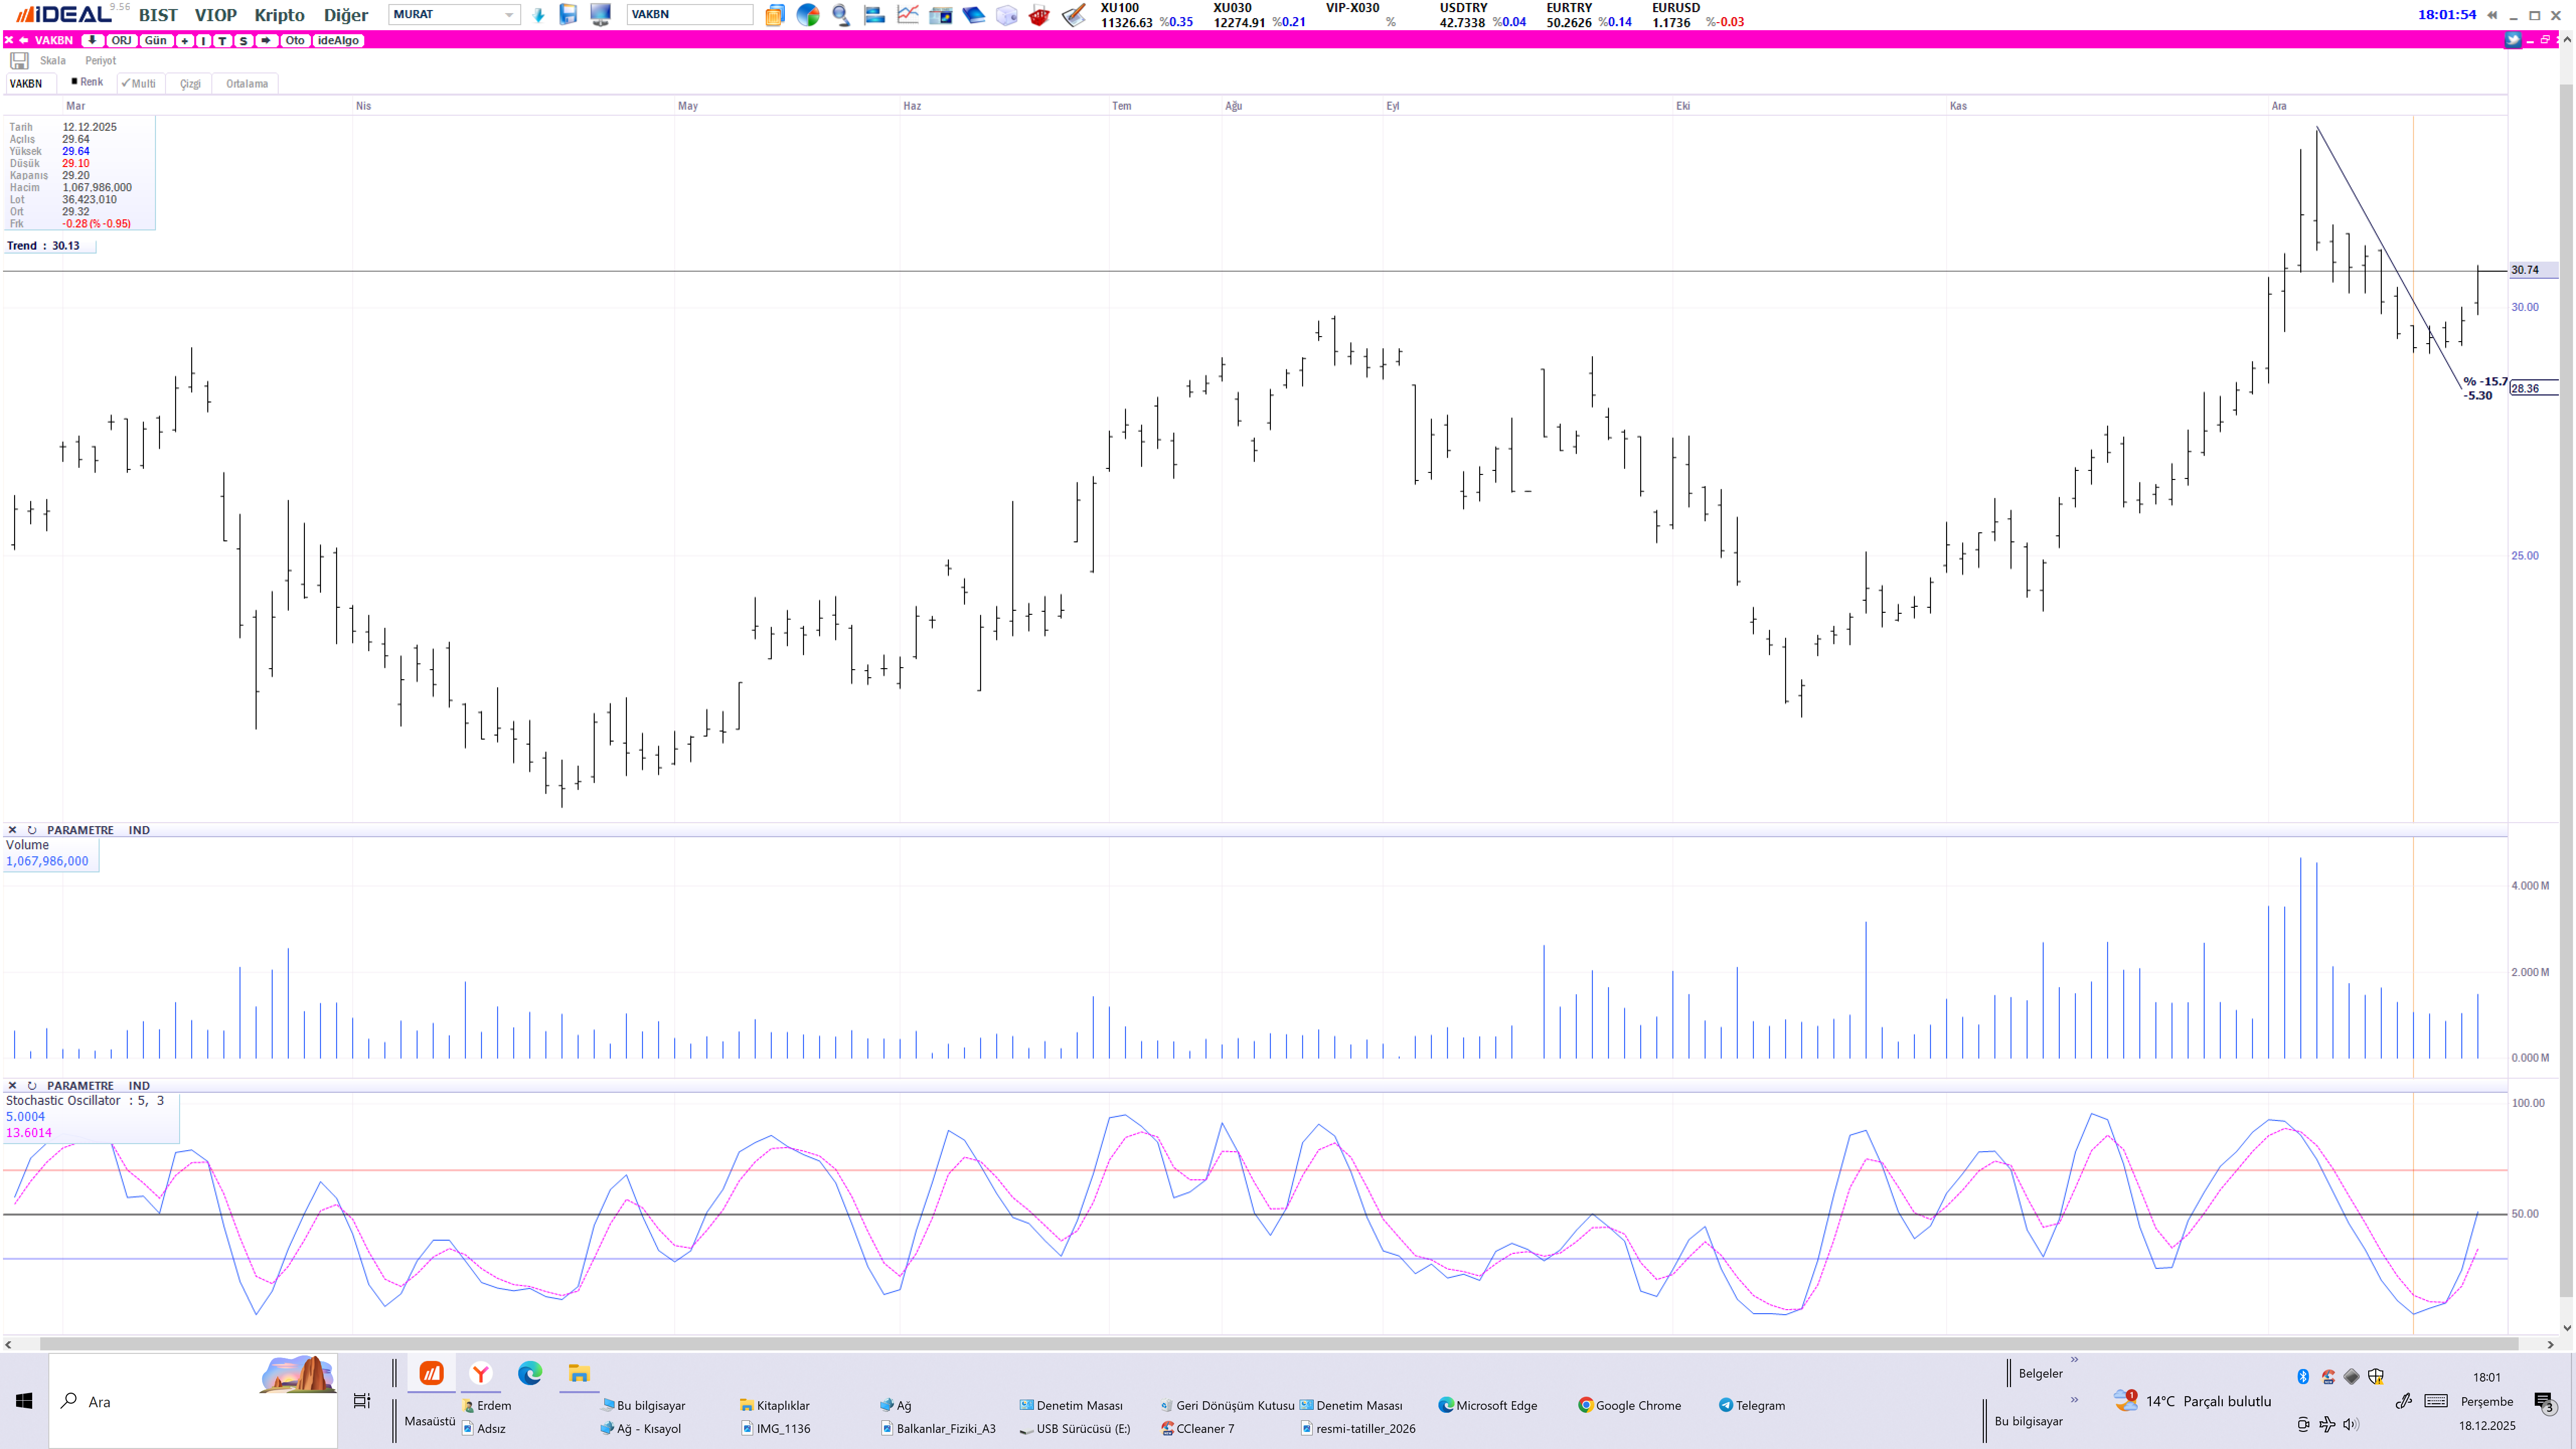Click the back arrow before VAKBN on magenta bar
This screenshot has height=1449, width=2576.
(x=24, y=41)
